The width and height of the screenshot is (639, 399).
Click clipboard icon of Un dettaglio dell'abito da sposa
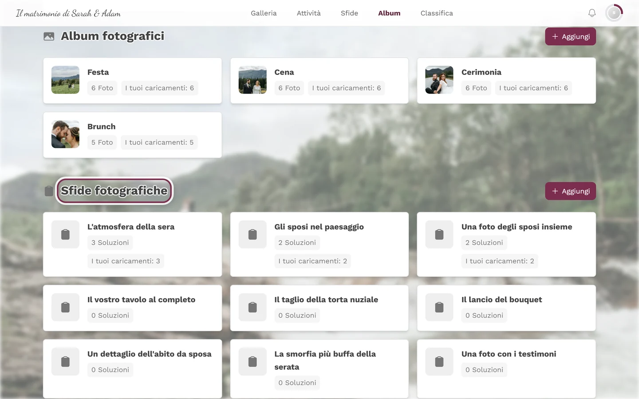pyautogui.click(x=65, y=361)
